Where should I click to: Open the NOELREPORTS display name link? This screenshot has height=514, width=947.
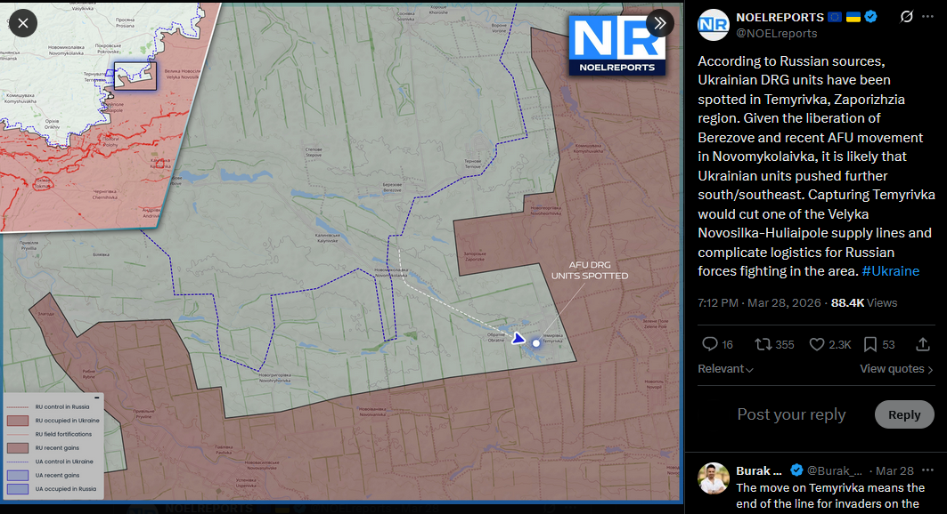pyautogui.click(x=780, y=18)
